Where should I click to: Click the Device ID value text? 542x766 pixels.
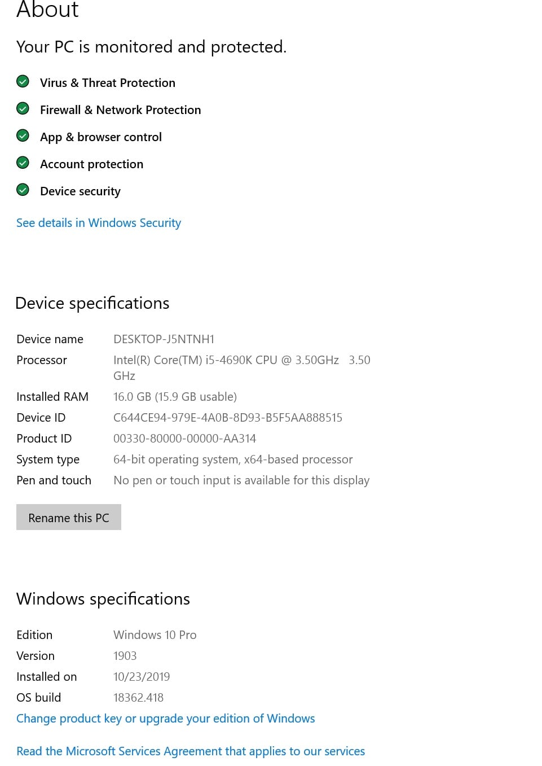[x=228, y=418]
